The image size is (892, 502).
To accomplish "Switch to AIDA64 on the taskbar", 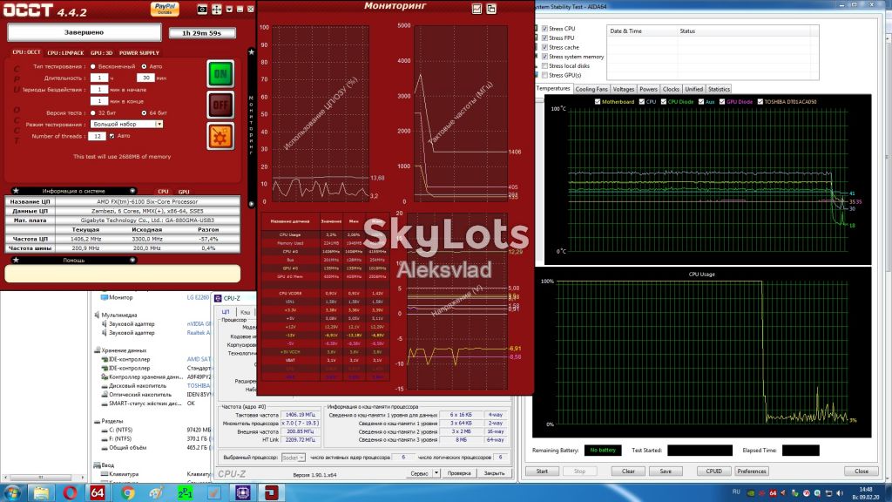I will click(x=98, y=492).
